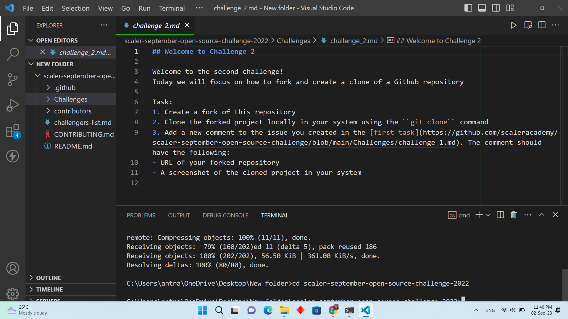Expand the Challenges folder

pyautogui.click(x=48, y=99)
